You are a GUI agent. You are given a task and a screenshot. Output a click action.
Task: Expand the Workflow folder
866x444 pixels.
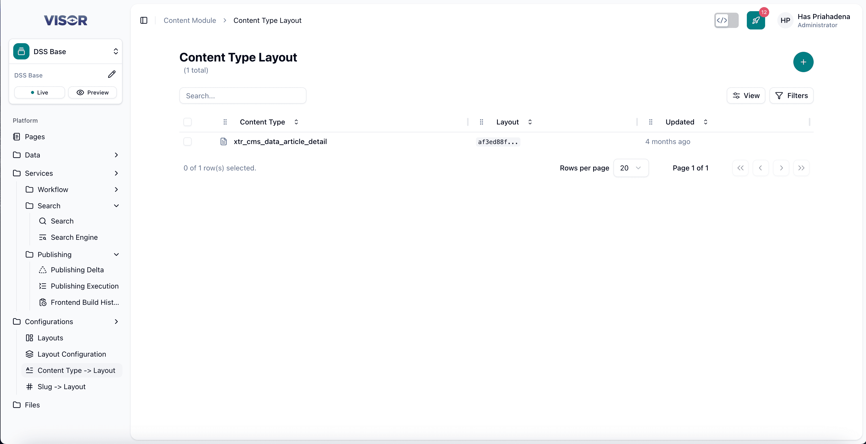pyautogui.click(x=72, y=189)
